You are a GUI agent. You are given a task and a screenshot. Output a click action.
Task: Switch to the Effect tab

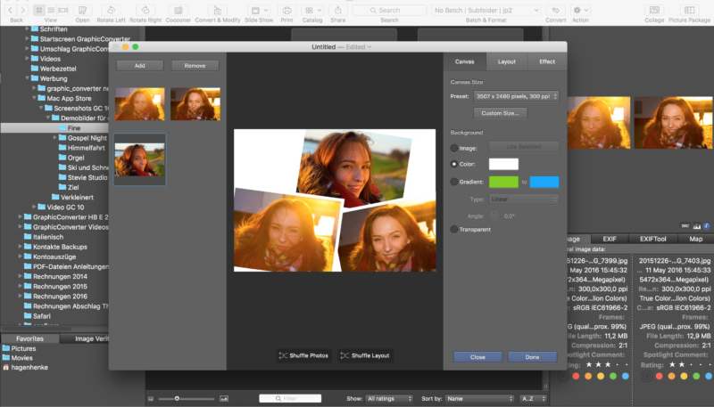(546, 61)
